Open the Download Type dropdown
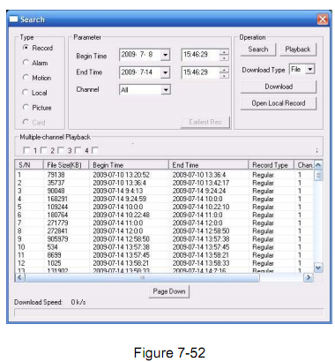The width and height of the screenshot is (335, 362). point(309,70)
